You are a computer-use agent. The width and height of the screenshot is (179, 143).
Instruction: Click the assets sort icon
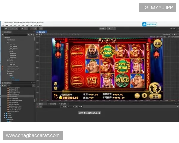[x=5, y=86]
